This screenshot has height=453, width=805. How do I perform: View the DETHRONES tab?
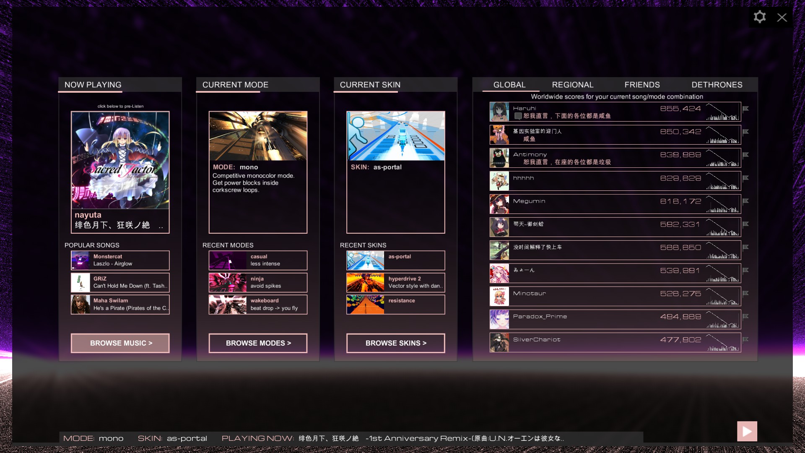click(x=717, y=85)
